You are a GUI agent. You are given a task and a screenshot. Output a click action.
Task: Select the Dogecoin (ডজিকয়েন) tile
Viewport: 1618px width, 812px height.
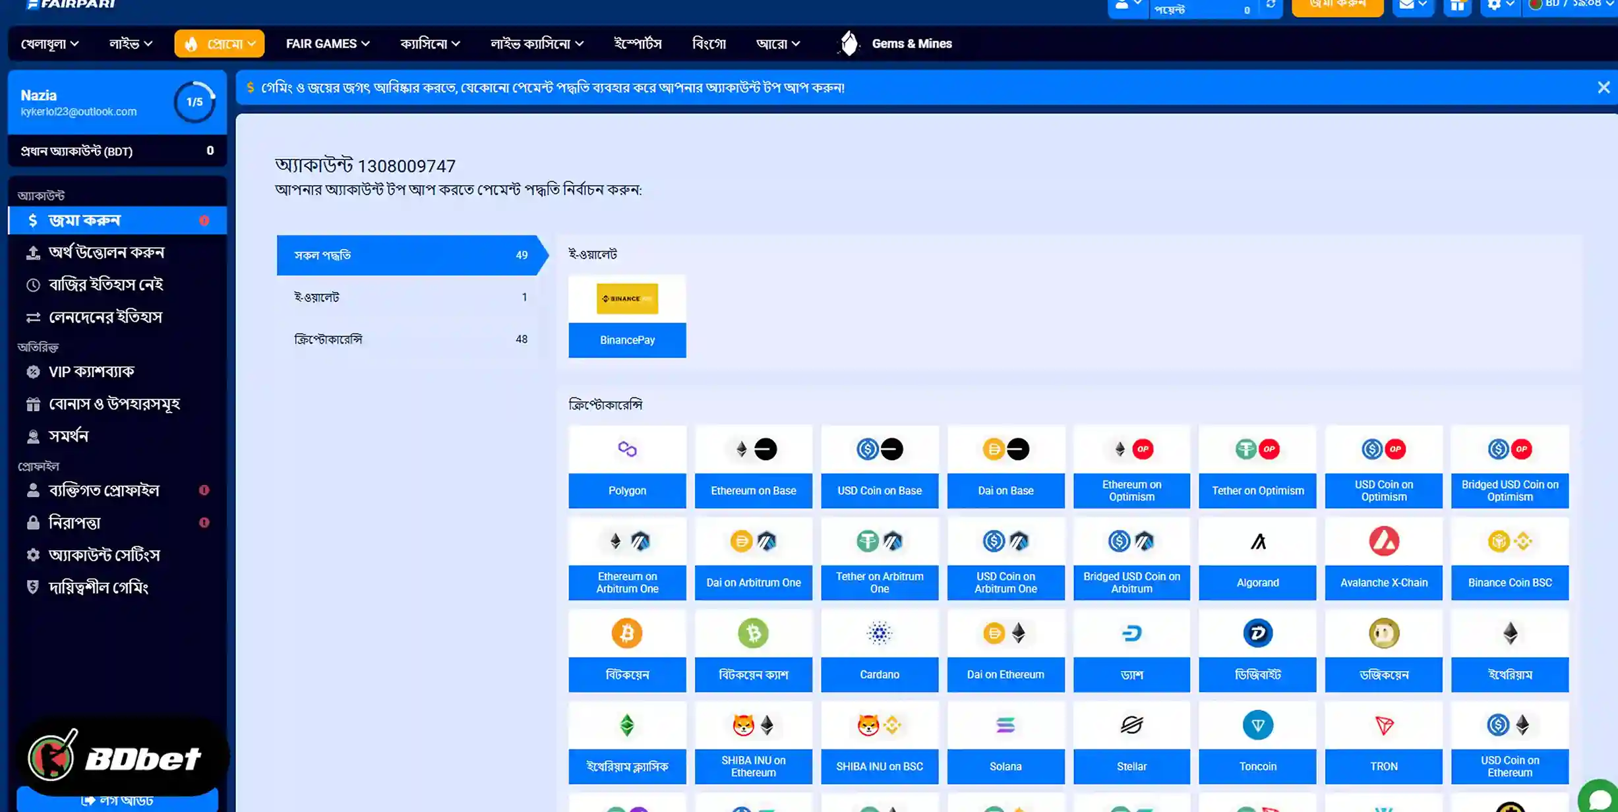(x=1383, y=651)
